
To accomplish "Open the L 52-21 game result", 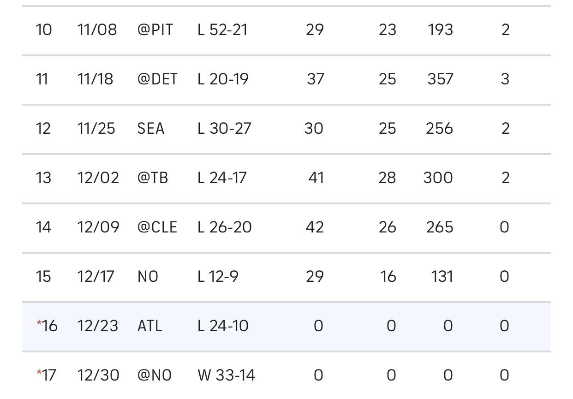I will pos(222,30).
